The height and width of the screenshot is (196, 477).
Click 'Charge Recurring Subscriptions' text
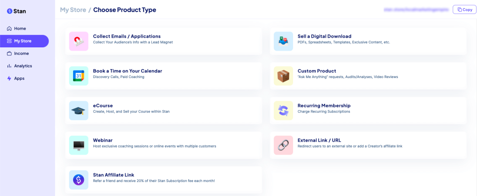click(324, 111)
